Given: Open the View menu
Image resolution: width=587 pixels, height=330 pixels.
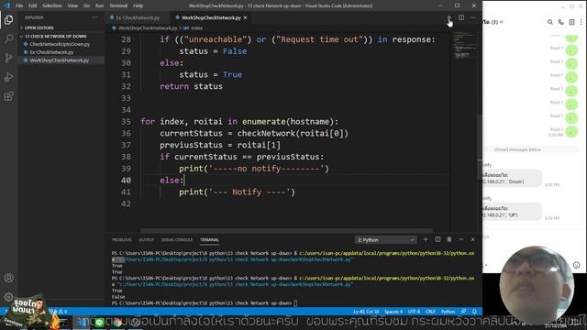Looking at the screenshot, I should tap(72, 5).
